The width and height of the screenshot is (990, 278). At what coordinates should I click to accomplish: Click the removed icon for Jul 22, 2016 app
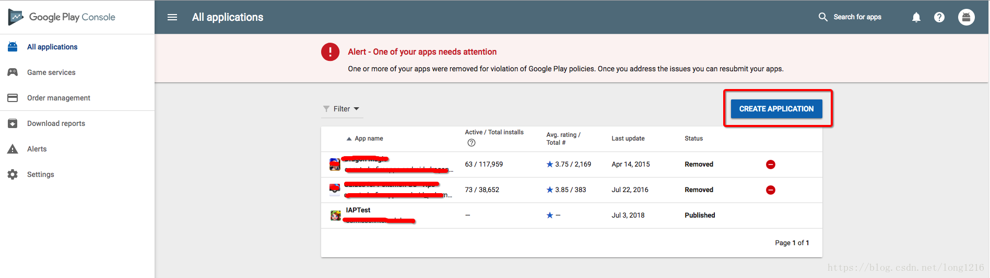pyautogui.click(x=771, y=190)
